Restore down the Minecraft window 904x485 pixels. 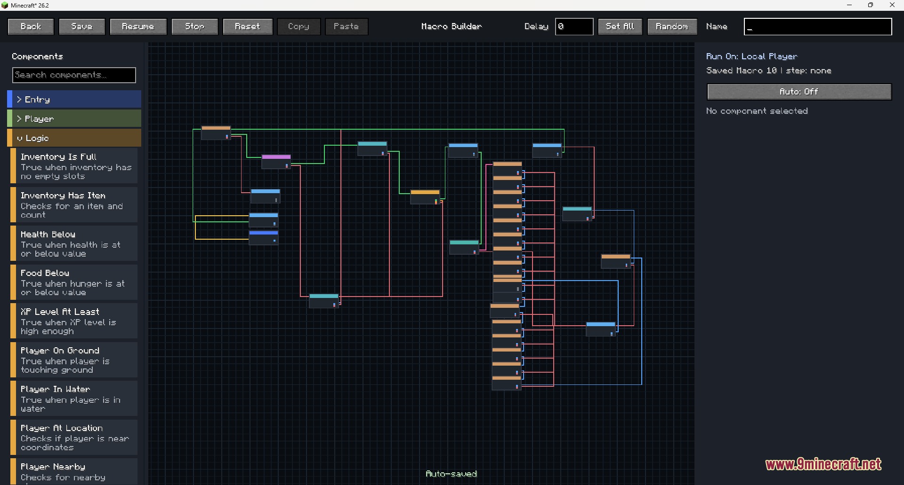pos(871,5)
